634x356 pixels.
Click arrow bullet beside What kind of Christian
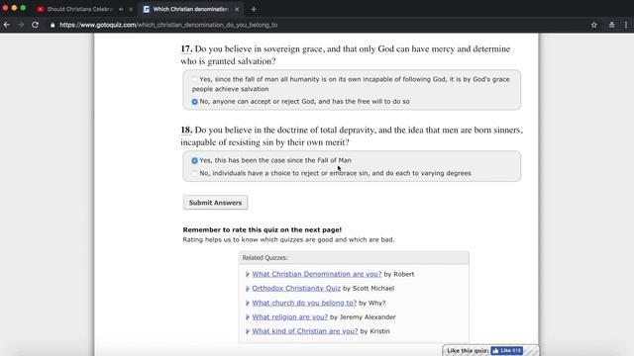[x=248, y=331]
